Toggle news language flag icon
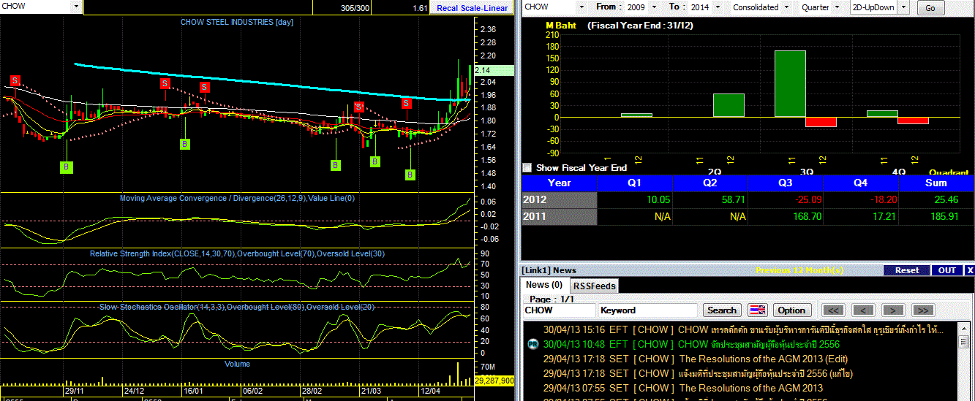Screen dimensions: 975x401 (757, 310)
